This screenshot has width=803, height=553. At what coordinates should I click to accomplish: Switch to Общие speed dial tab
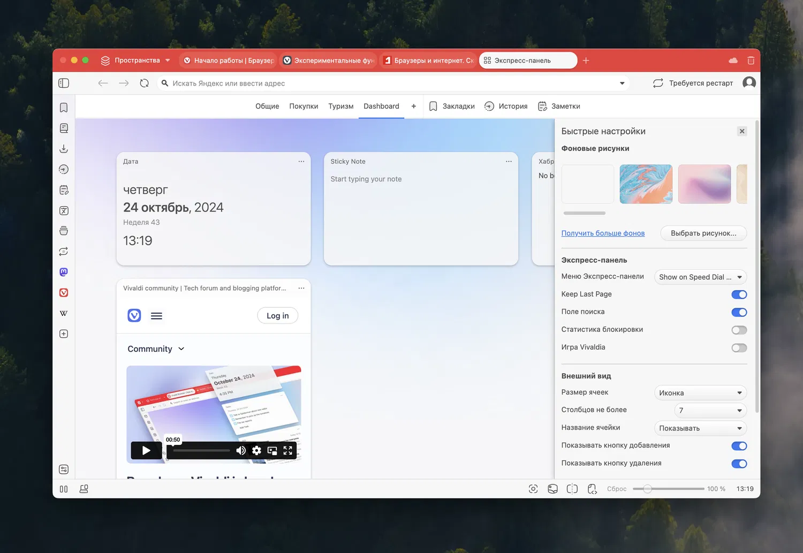(x=267, y=106)
